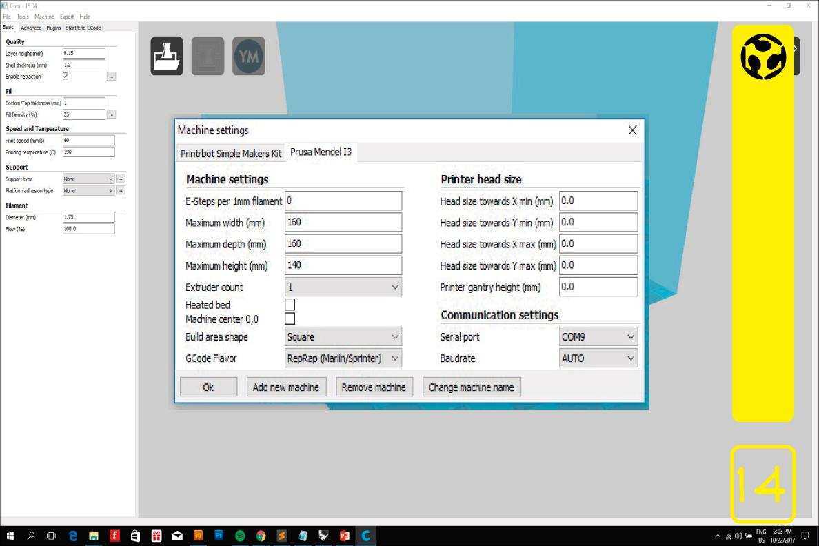The image size is (819, 546).
Task: Open Action Center notifications icon
Action: [805, 536]
